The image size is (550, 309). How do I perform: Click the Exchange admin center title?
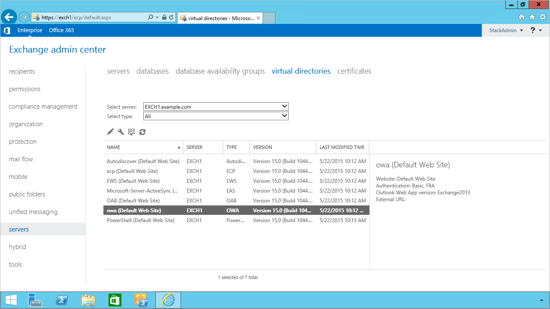point(57,50)
